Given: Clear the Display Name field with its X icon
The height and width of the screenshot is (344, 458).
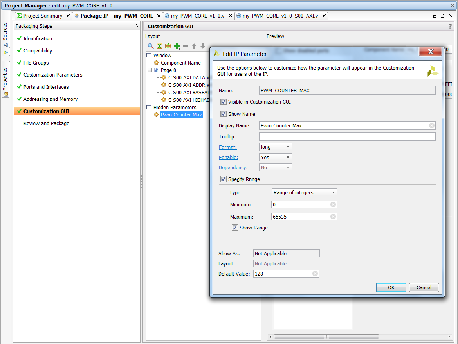Looking at the screenshot, I should [432, 125].
